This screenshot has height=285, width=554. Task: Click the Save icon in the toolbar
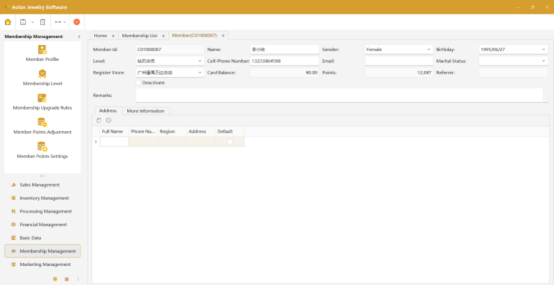(23, 22)
